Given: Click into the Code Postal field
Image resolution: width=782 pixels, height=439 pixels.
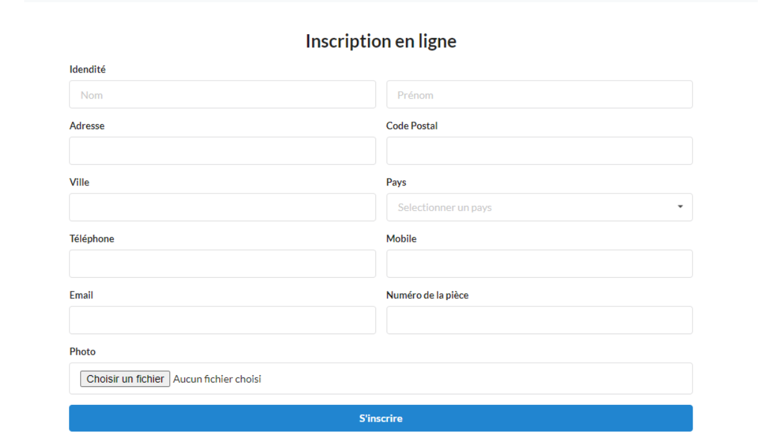Looking at the screenshot, I should point(539,151).
